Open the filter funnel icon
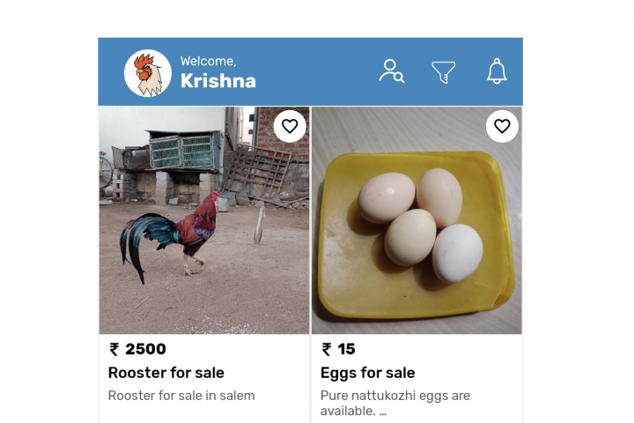The width and height of the screenshot is (634, 423). tap(444, 71)
